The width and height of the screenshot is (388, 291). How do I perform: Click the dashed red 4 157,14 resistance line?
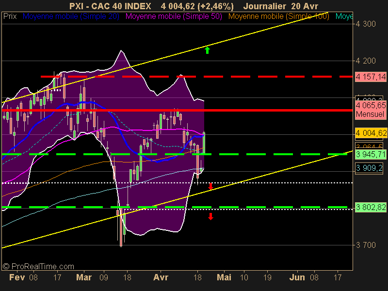tap(197, 77)
